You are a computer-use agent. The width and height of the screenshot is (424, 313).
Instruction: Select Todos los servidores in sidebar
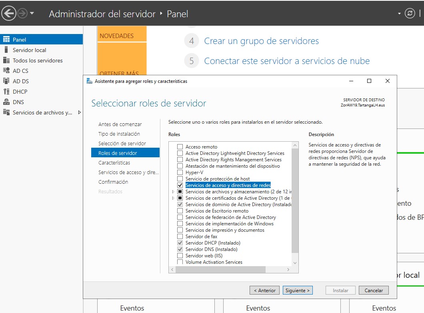click(x=38, y=60)
